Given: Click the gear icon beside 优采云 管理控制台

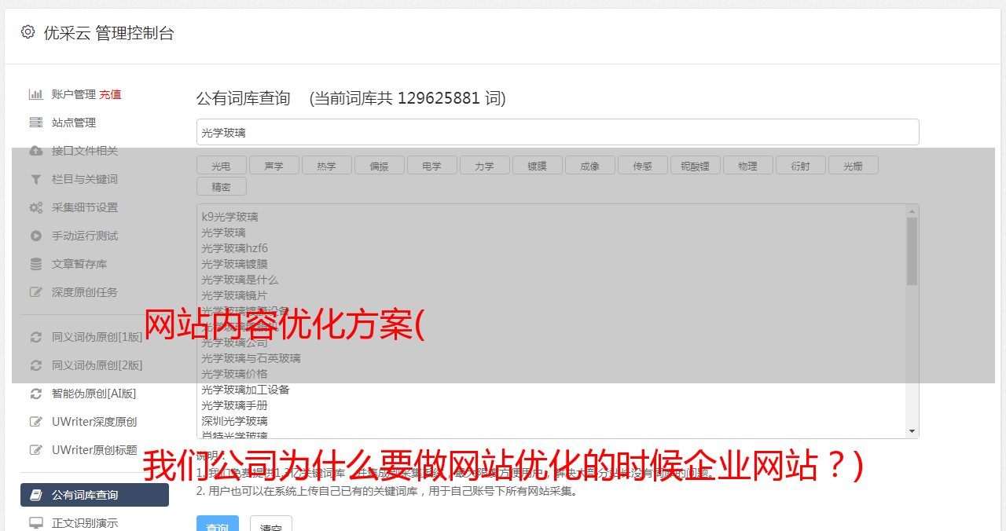Looking at the screenshot, I should pos(28,32).
